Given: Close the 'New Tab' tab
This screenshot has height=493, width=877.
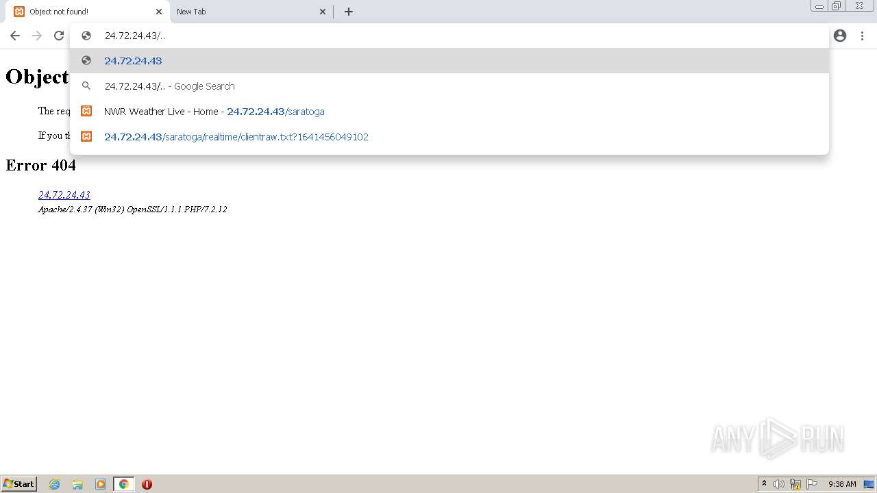Looking at the screenshot, I should [323, 12].
